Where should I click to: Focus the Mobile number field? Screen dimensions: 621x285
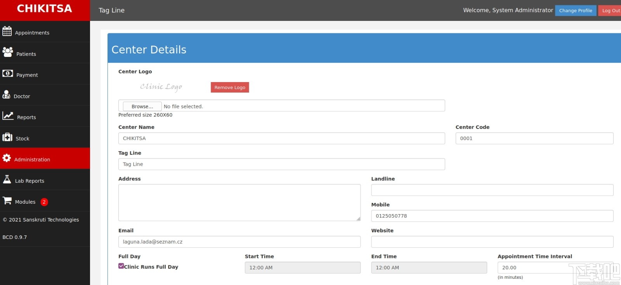point(492,216)
